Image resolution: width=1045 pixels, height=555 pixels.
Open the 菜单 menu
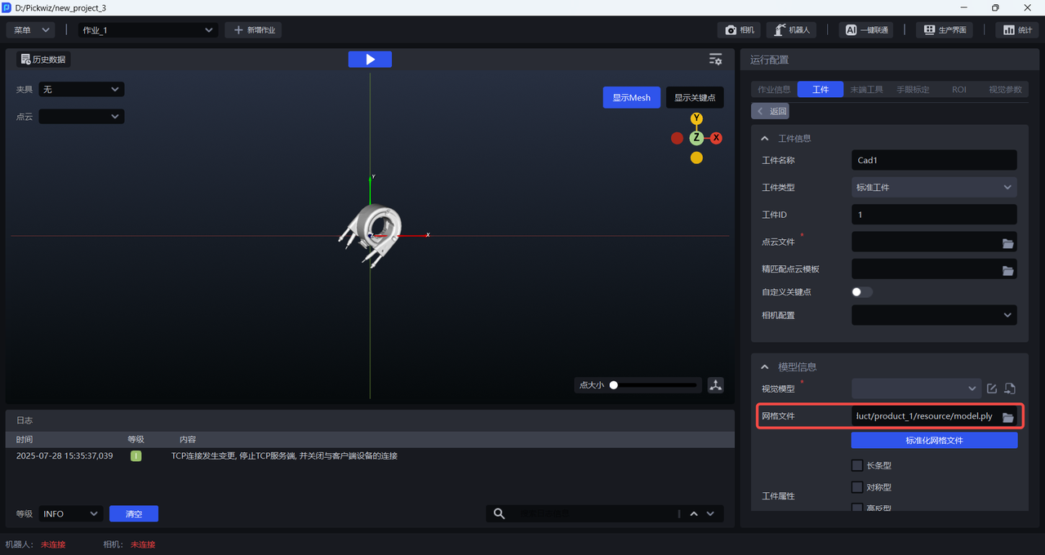pyautogui.click(x=31, y=30)
